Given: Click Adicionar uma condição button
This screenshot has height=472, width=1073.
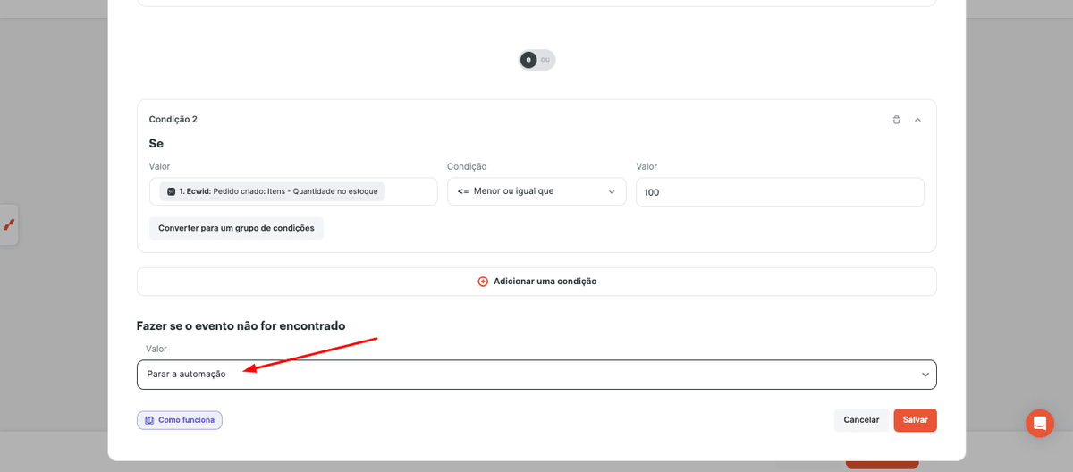Looking at the screenshot, I should pyautogui.click(x=536, y=282).
